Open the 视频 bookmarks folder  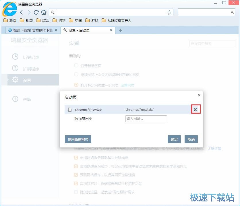point(26,20)
